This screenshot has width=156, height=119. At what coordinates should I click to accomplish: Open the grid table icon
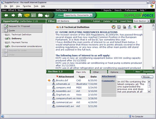coord(34,15)
